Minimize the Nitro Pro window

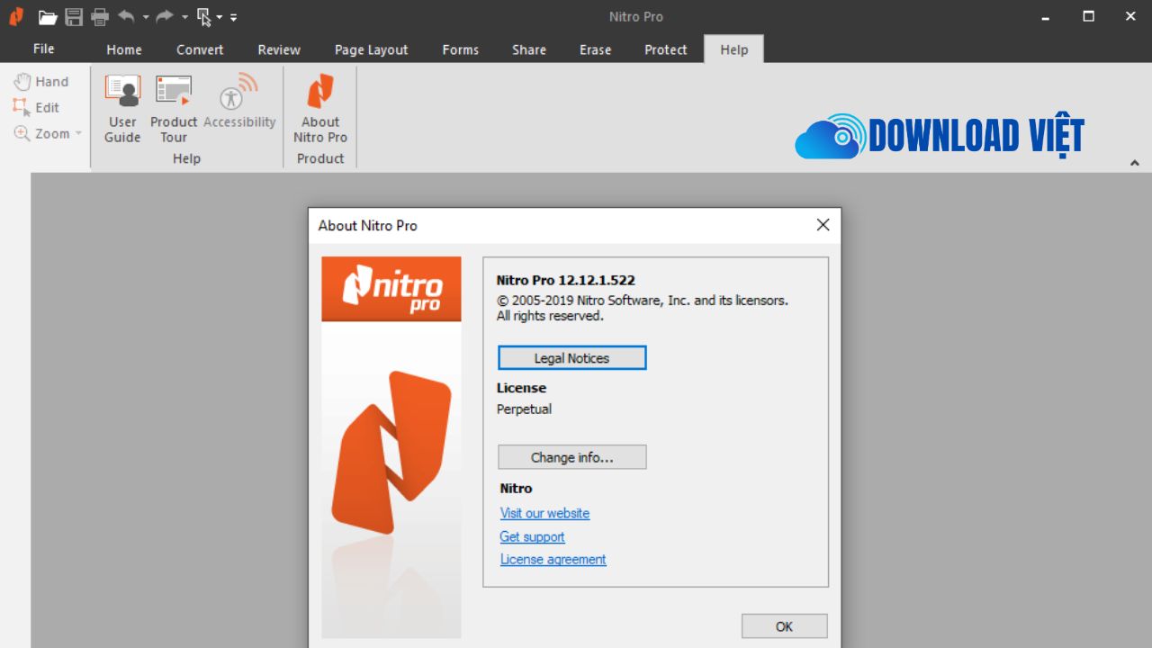point(1046,16)
